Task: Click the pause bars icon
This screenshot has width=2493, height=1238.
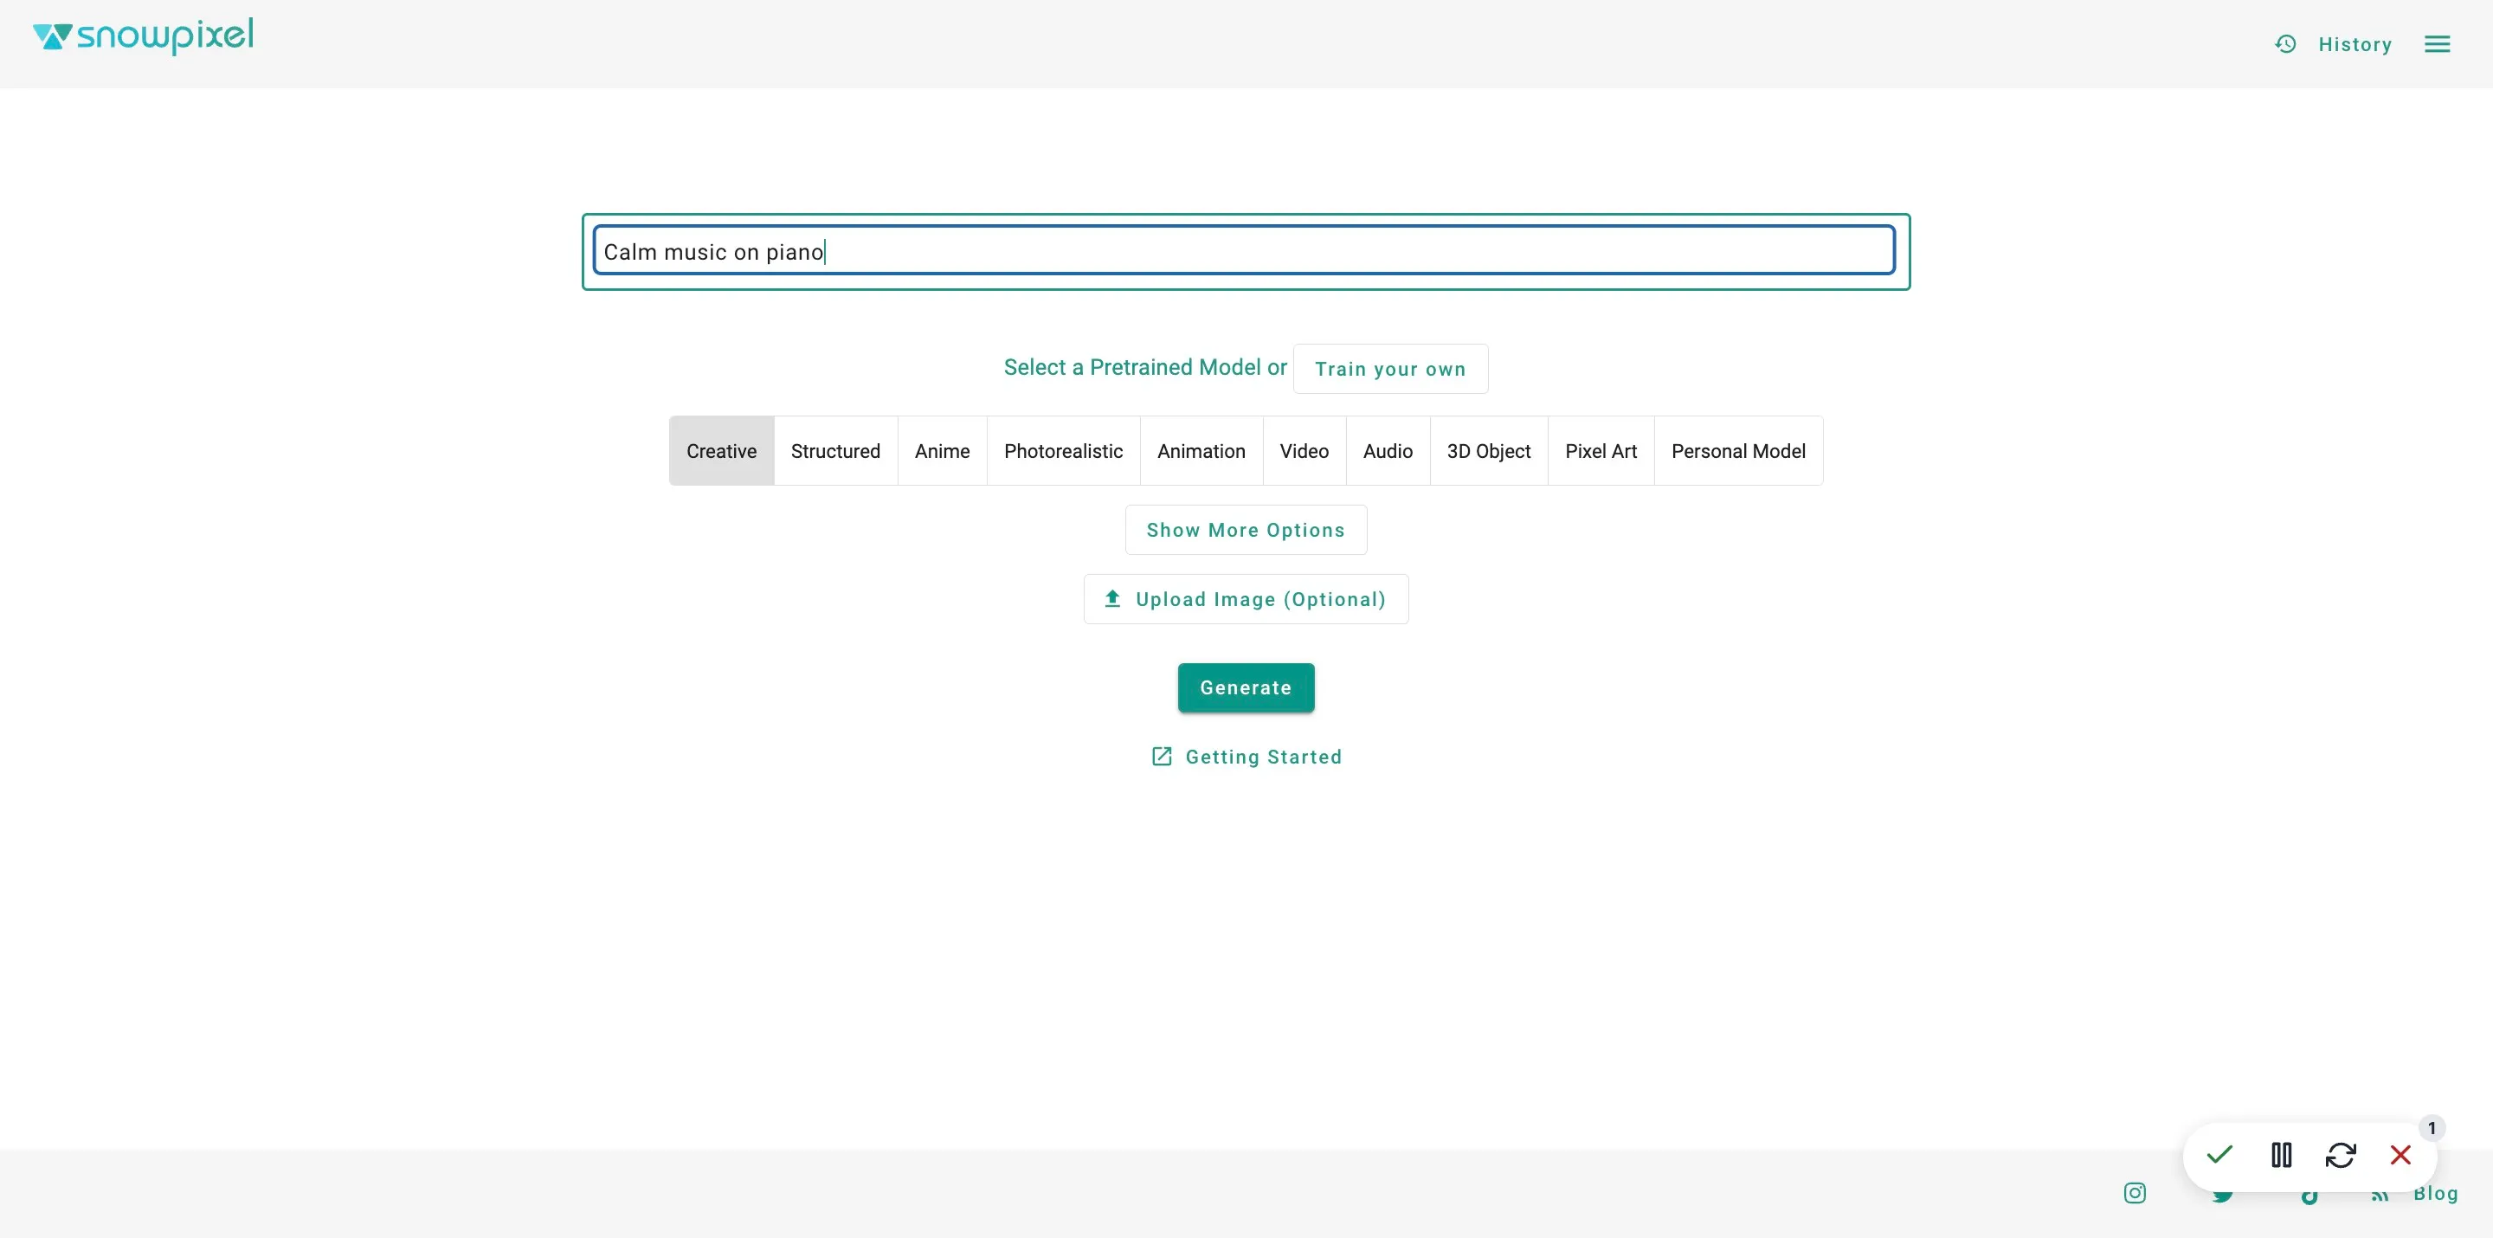Action: pyautogui.click(x=2281, y=1155)
